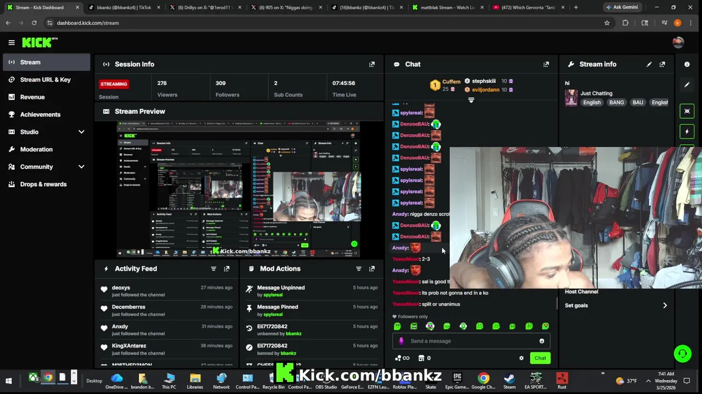Open browser extensions puzzle icon

626,23
